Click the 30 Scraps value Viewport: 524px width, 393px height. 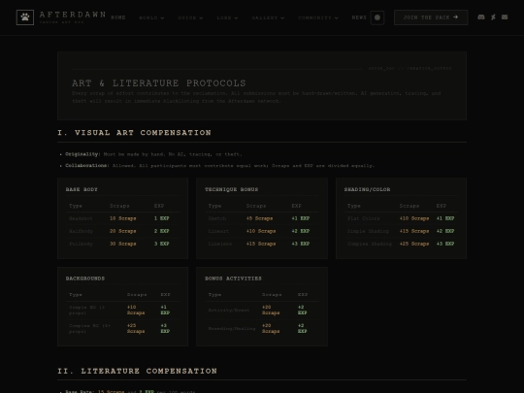tap(122, 244)
